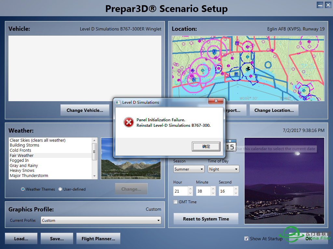Image resolution: width=333 pixels, height=249 pixels.
Task: Open the Flight Planner
Action: [98, 239]
